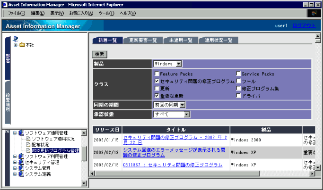Expand the ソフトウェア利用管理 node
The height and width of the screenshot is (190, 323).
pos(15,157)
